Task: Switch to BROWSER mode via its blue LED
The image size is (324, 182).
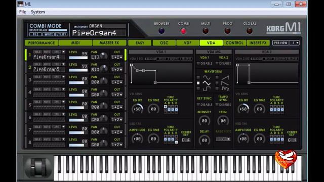Action: tap(161, 31)
